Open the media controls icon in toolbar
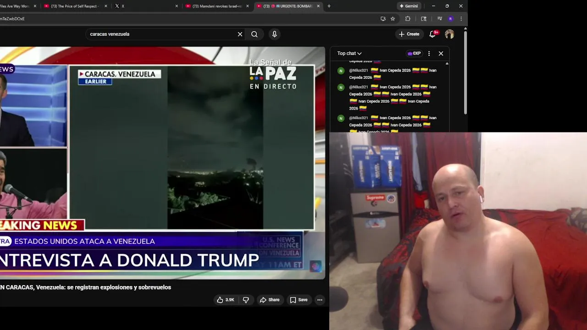Viewport: 587px width, 330px height. click(439, 19)
